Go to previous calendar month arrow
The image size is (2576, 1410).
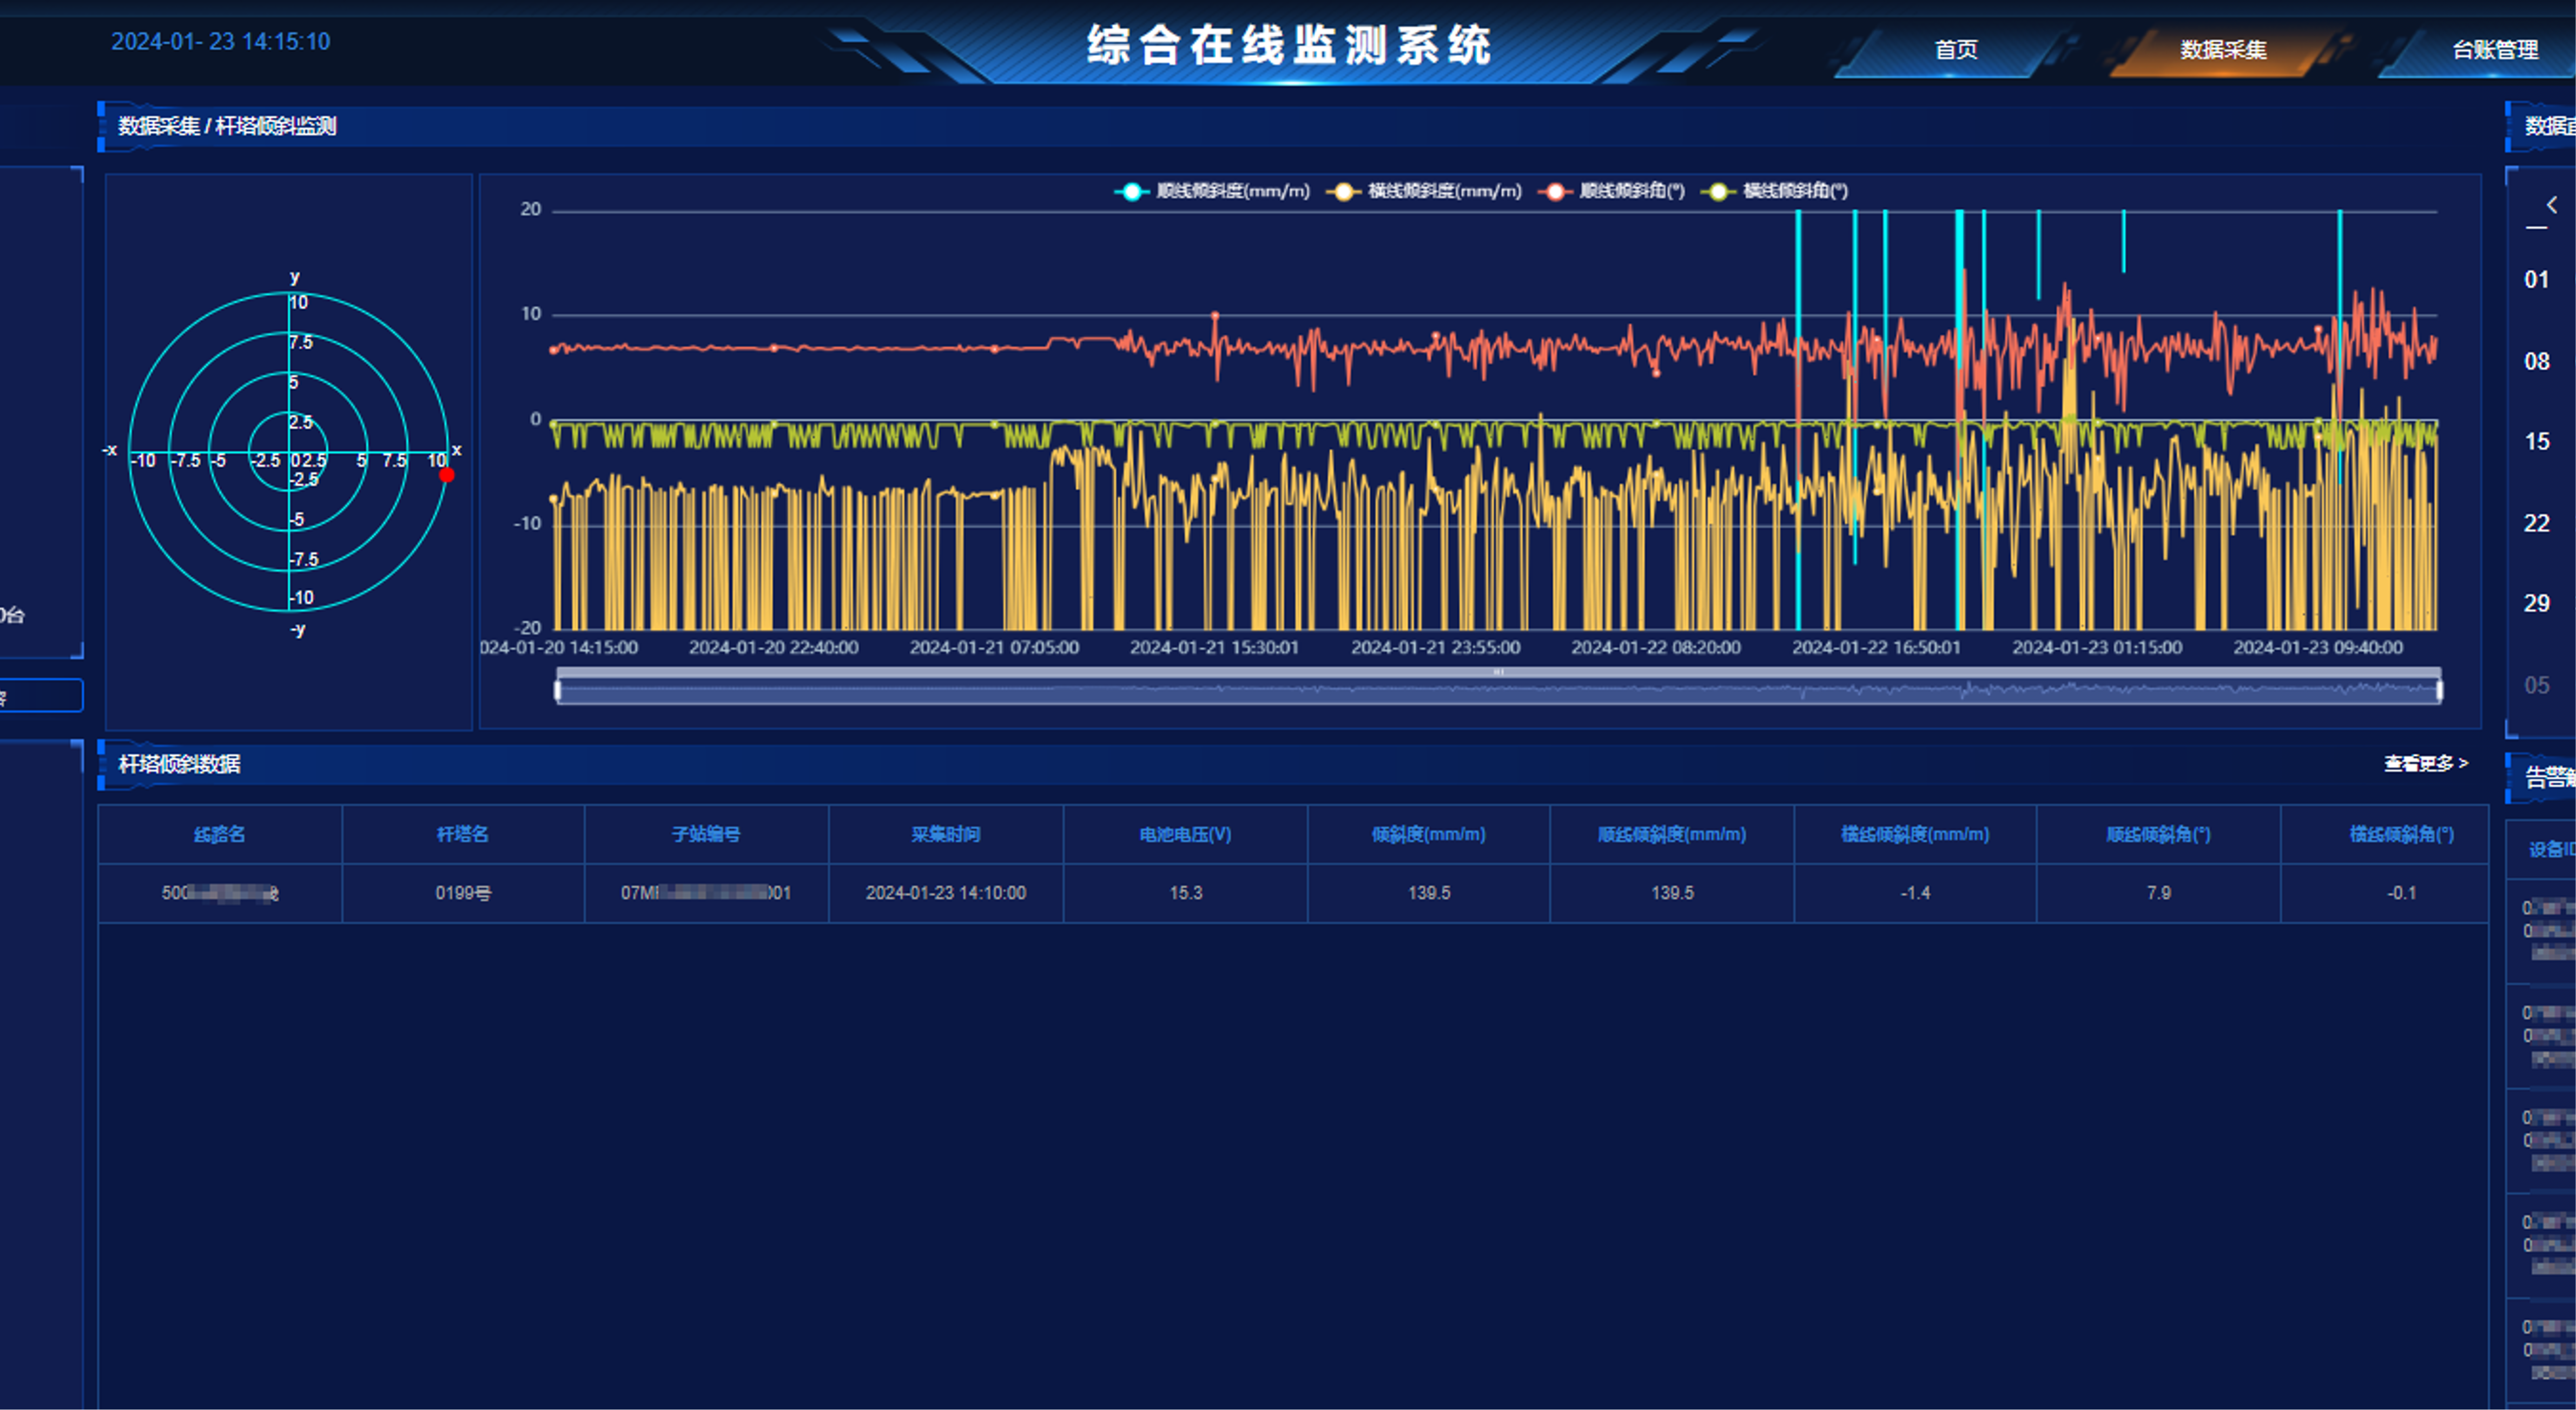pyautogui.click(x=2551, y=205)
